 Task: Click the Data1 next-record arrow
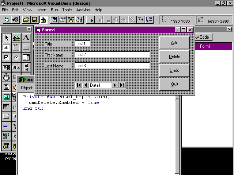point(114,85)
